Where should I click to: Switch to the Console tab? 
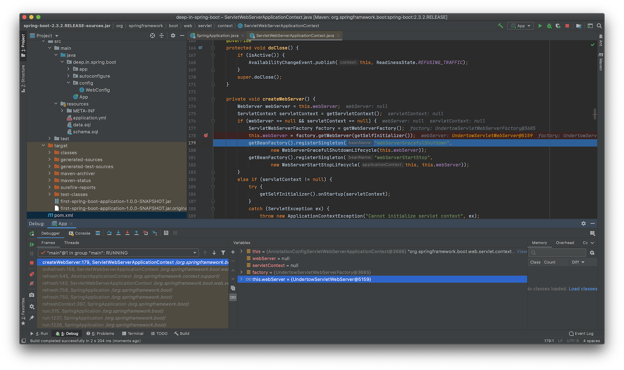pos(80,233)
